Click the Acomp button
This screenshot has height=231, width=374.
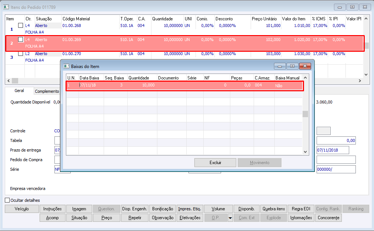[53, 218]
